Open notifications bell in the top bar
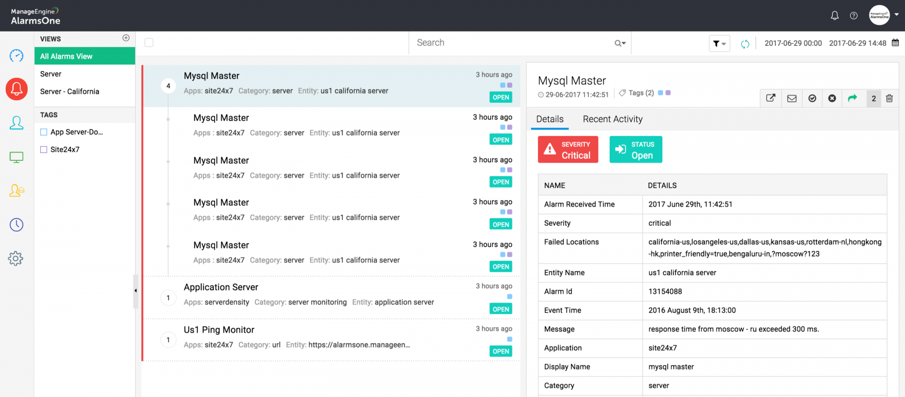905x397 pixels. (x=834, y=16)
